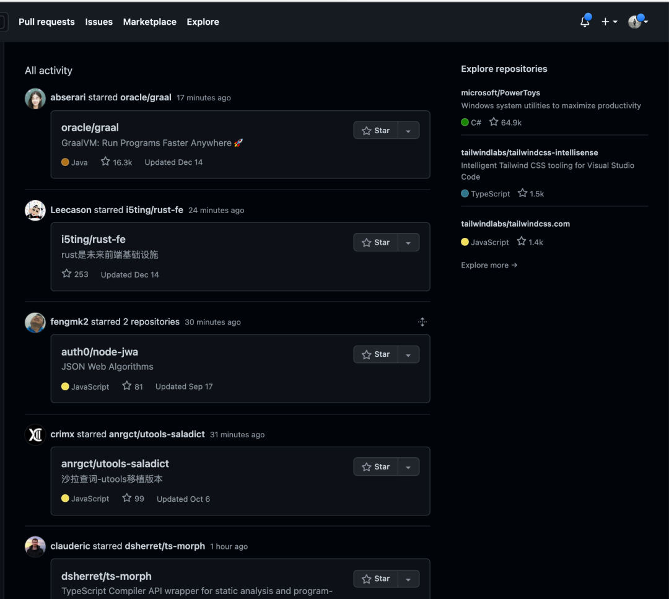669x599 pixels.
Task: Star the auth0/node-jwa repository
Action: click(375, 354)
